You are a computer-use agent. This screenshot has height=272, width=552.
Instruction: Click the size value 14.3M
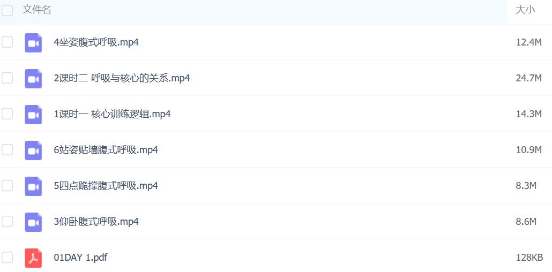pyautogui.click(x=529, y=114)
